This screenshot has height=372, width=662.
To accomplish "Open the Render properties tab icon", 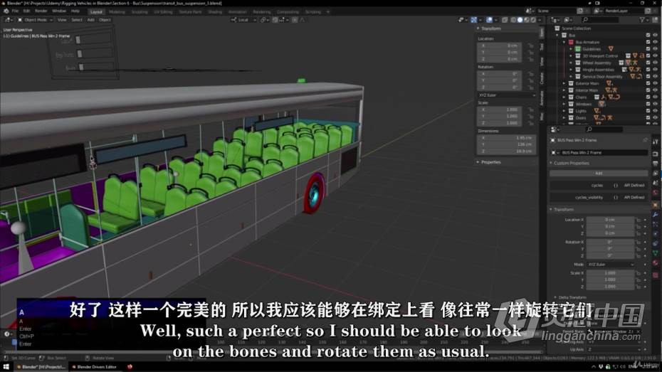I will (x=656, y=154).
